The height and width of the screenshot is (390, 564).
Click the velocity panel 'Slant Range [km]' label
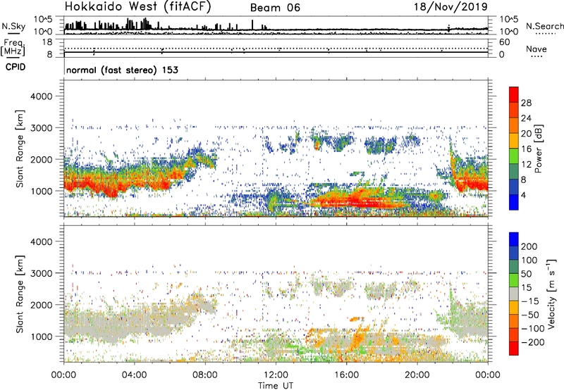(20, 294)
